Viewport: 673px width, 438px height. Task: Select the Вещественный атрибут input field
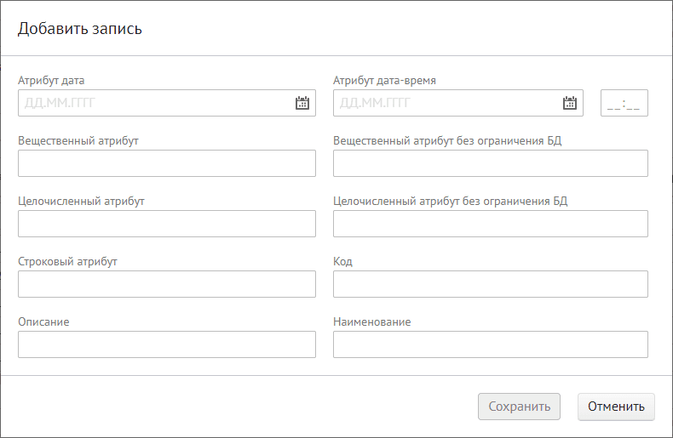[166, 163]
